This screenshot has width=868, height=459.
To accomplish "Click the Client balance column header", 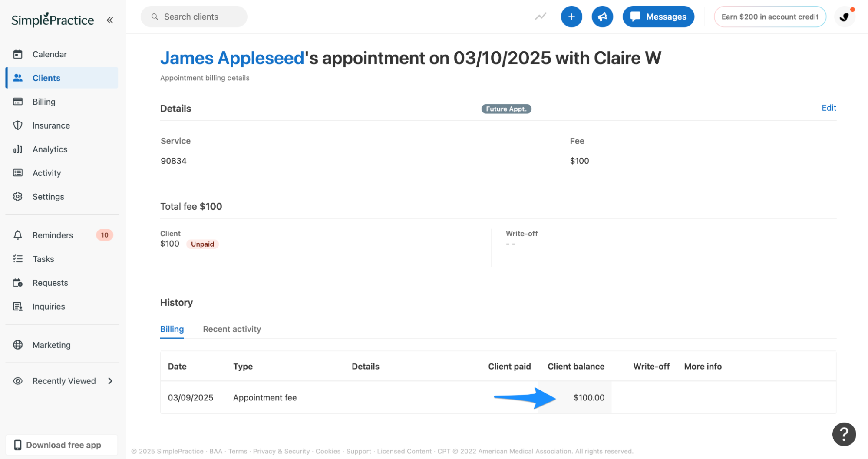I will (x=576, y=366).
